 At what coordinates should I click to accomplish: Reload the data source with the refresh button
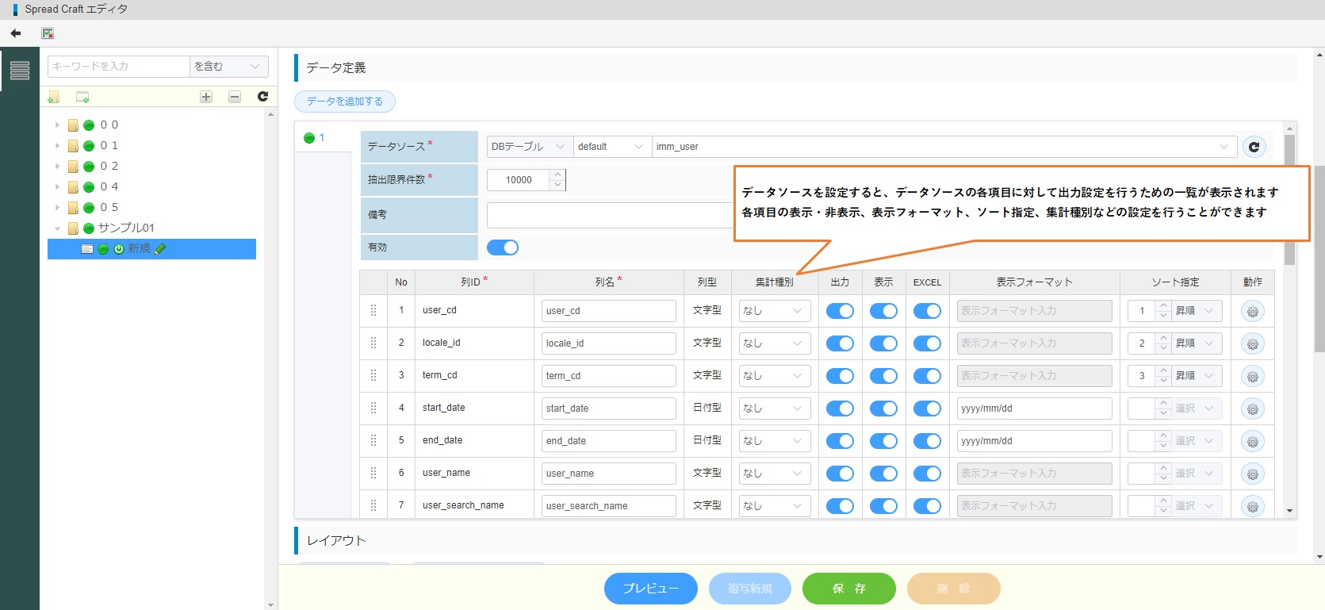[x=1254, y=147]
